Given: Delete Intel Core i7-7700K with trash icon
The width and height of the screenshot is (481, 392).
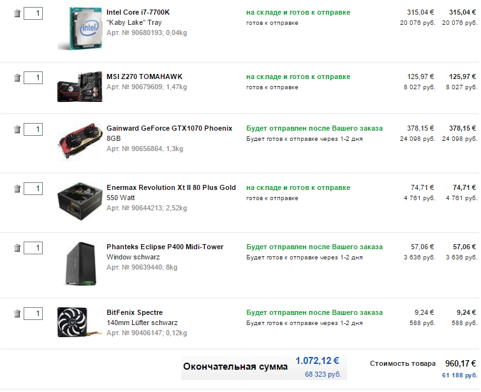Looking at the screenshot, I should pyautogui.click(x=17, y=13).
